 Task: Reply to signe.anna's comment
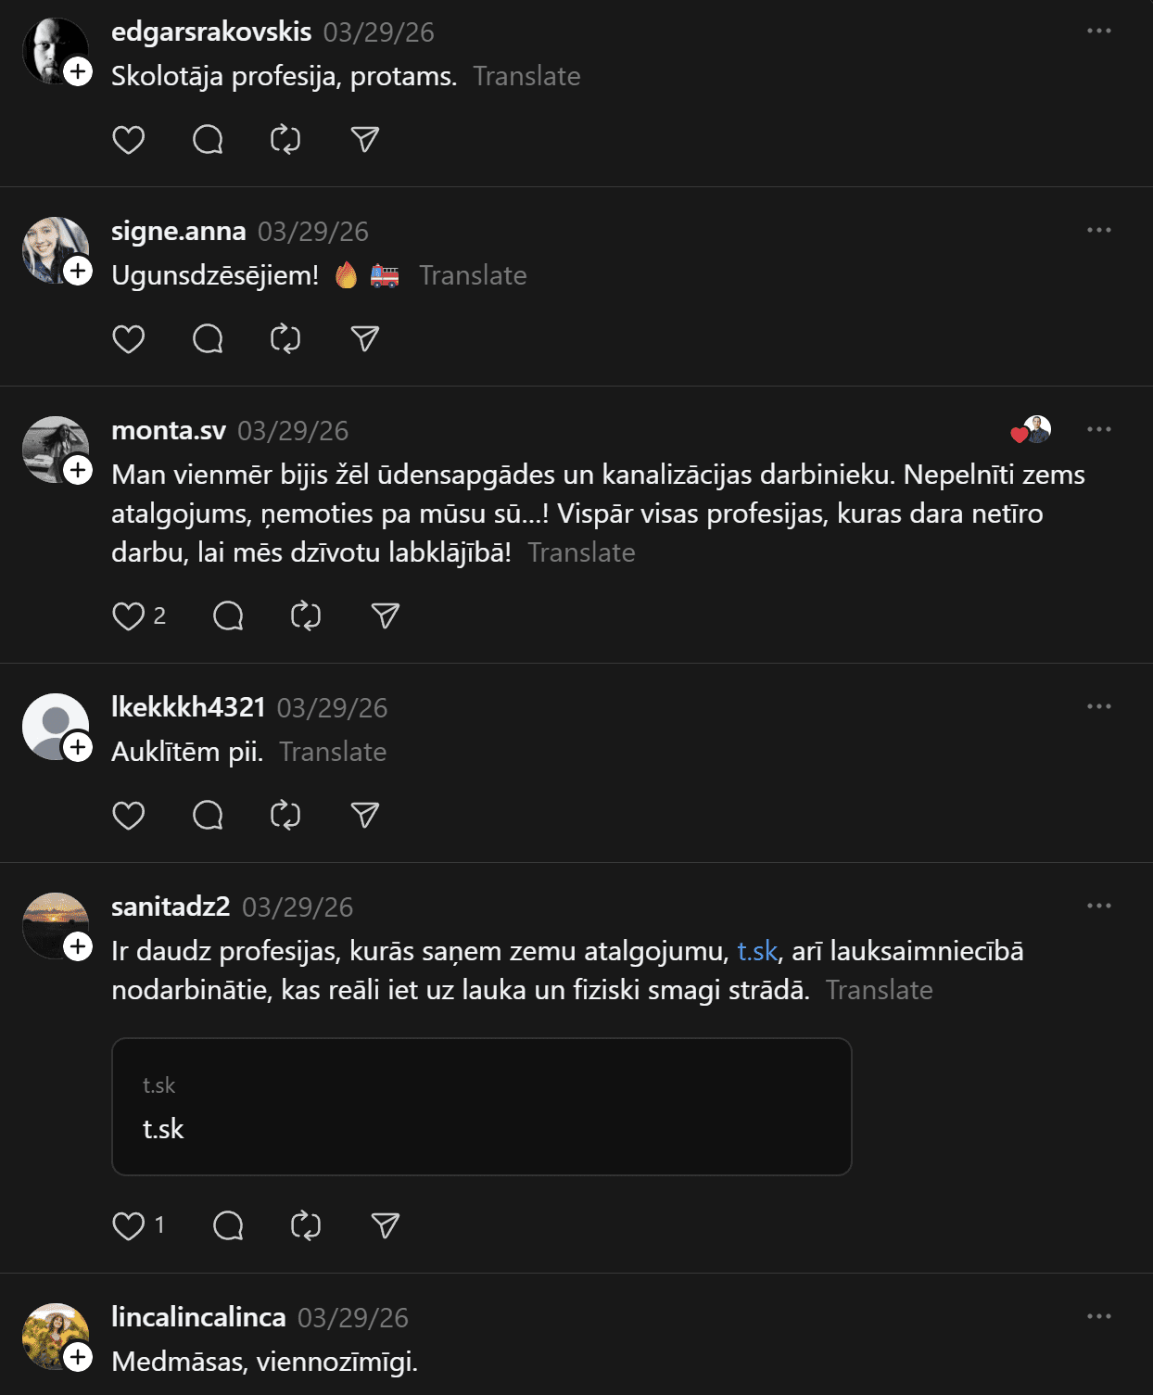click(208, 339)
